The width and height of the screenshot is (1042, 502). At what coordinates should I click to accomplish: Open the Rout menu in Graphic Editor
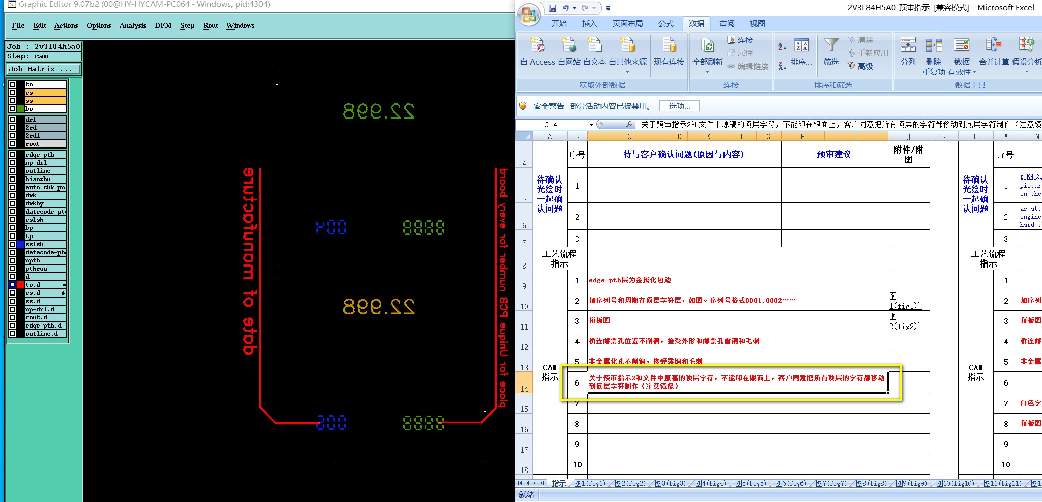211,25
